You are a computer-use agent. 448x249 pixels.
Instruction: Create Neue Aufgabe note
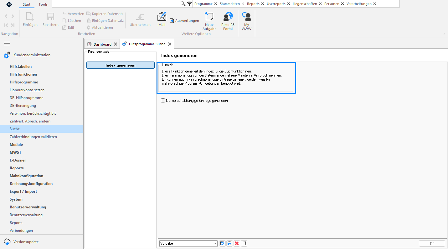tap(209, 21)
